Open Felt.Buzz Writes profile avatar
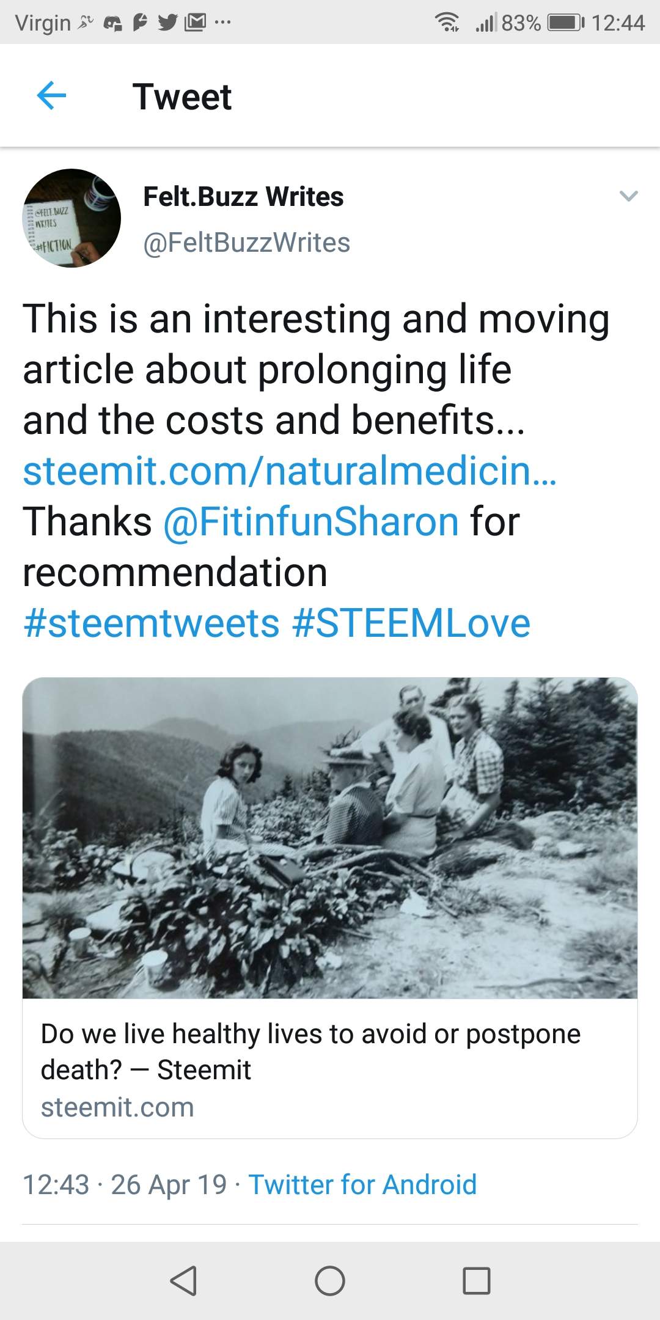The image size is (660, 1320). (71, 218)
